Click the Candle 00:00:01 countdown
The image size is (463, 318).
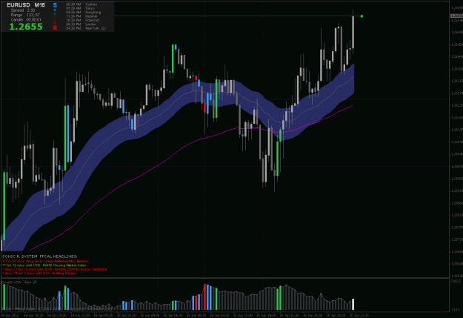click(26, 19)
